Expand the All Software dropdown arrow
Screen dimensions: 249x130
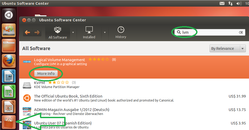[x=73, y=32]
